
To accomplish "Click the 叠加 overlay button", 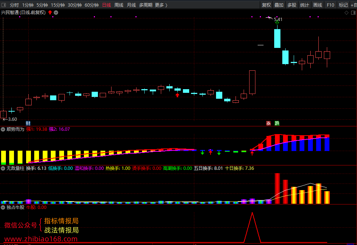I will (279, 5).
